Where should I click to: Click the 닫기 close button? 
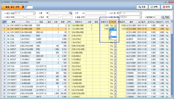(167, 7)
